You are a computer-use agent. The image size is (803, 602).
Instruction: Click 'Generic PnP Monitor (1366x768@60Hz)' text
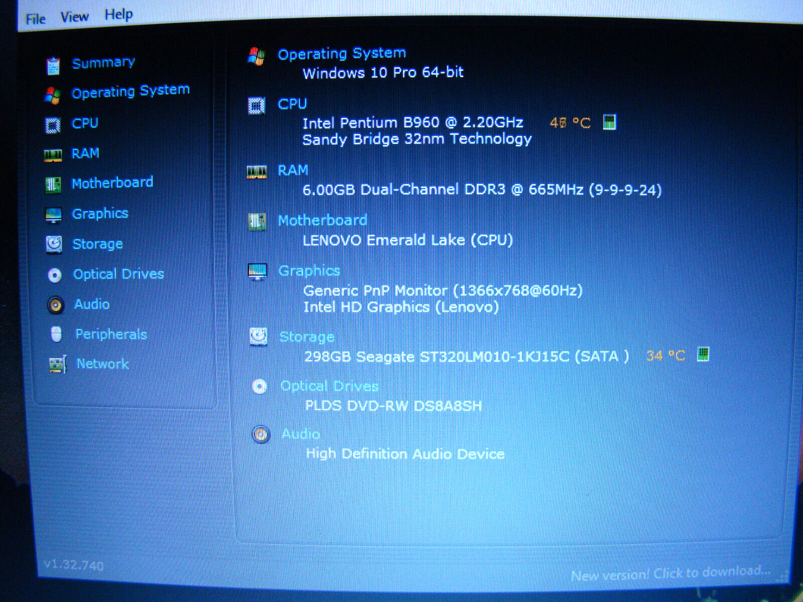click(x=443, y=290)
